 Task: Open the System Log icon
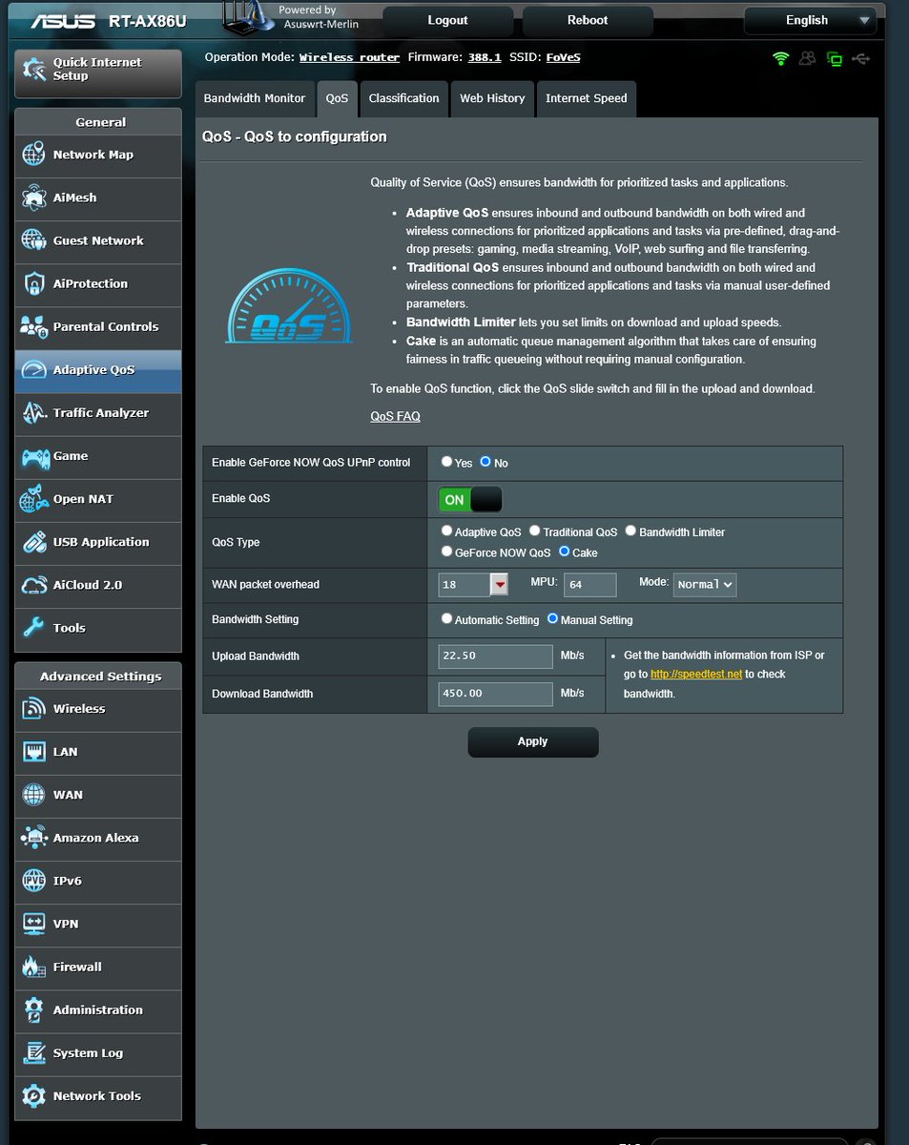[x=33, y=1053]
